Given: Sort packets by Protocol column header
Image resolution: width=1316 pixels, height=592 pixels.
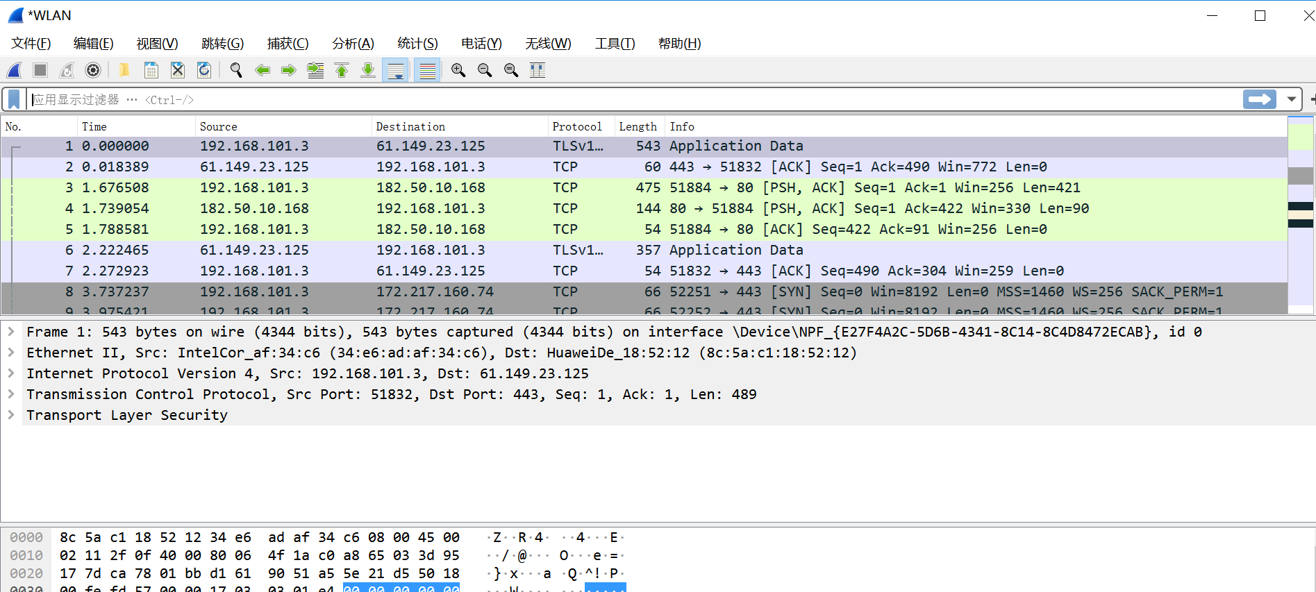Looking at the screenshot, I should coord(581,126).
